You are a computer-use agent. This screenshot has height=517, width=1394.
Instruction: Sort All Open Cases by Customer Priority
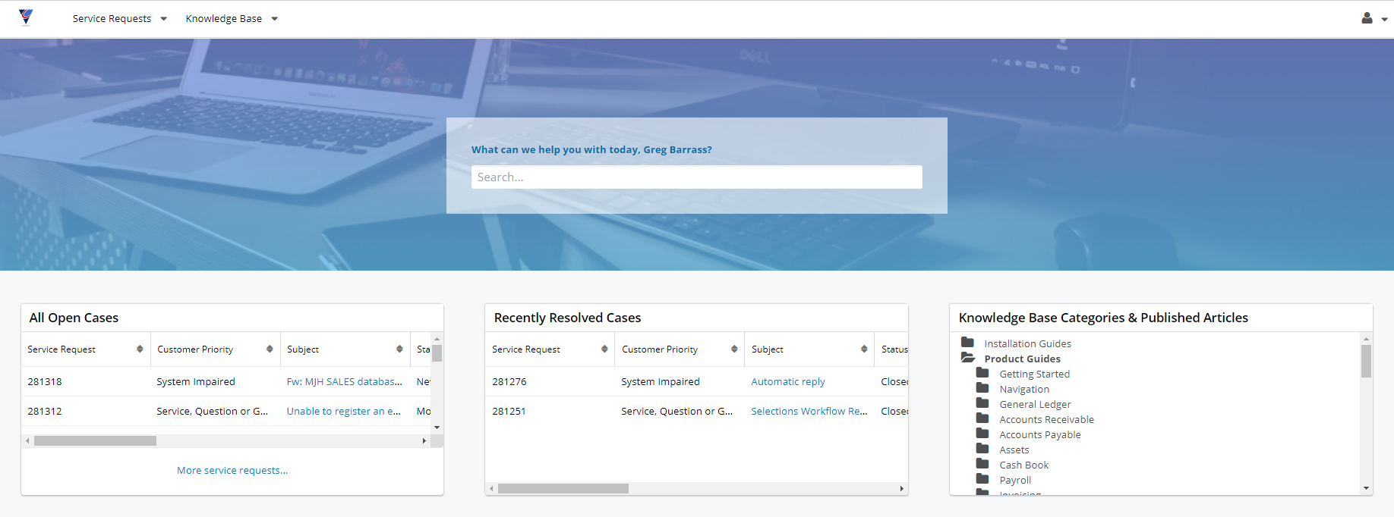click(x=270, y=349)
